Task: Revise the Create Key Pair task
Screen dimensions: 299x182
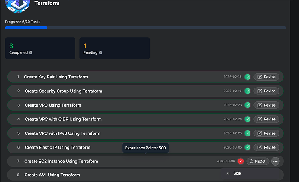Action: [266, 77]
